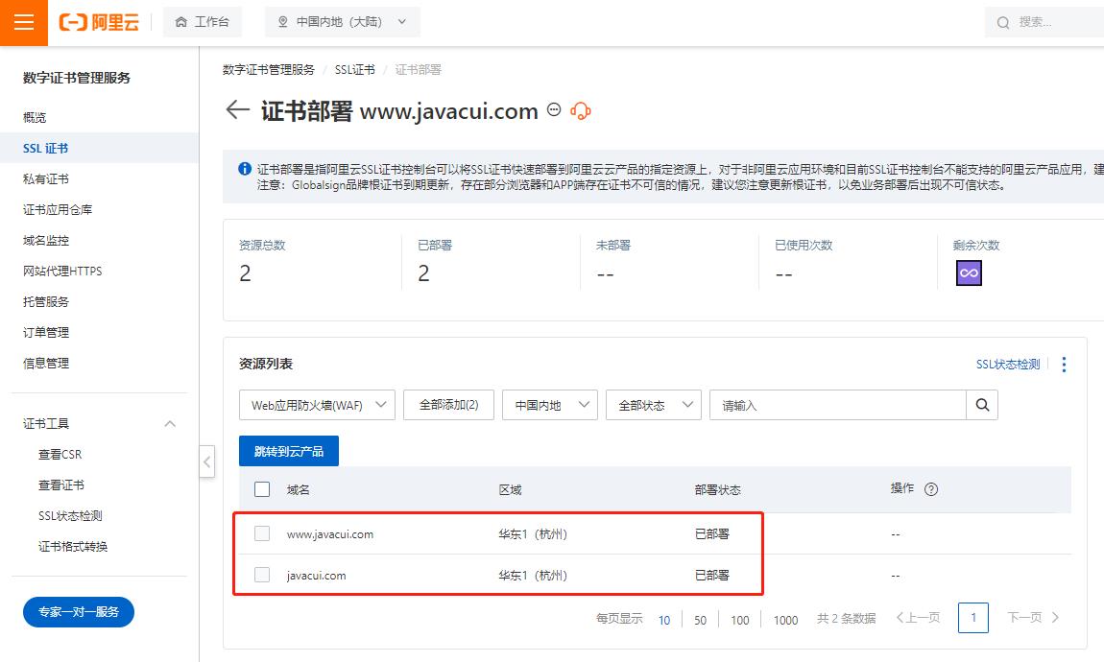Click the top search box
Image resolution: width=1104 pixels, height=662 pixels.
click(x=1044, y=22)
